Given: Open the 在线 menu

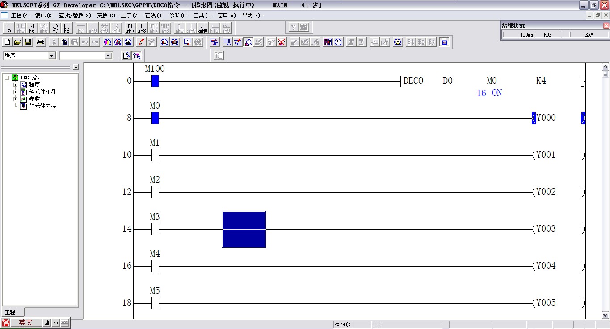Looking at the screenshot, I should click(x=154, y=16).
